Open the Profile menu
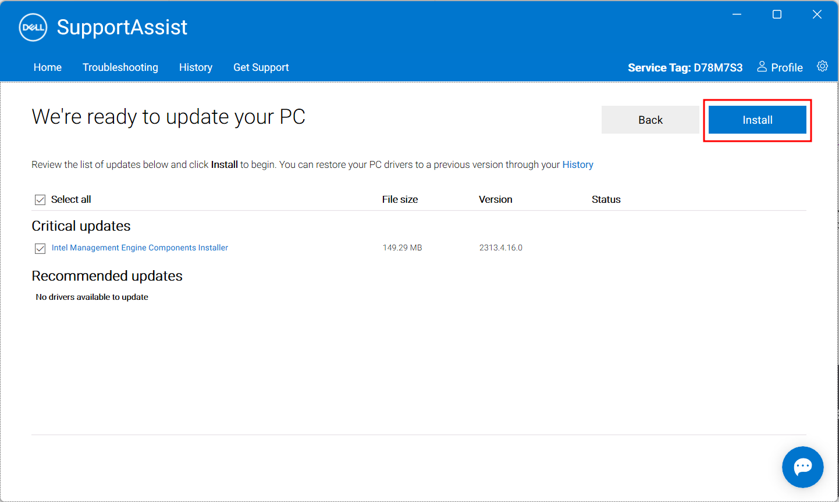 click(780, 67)
